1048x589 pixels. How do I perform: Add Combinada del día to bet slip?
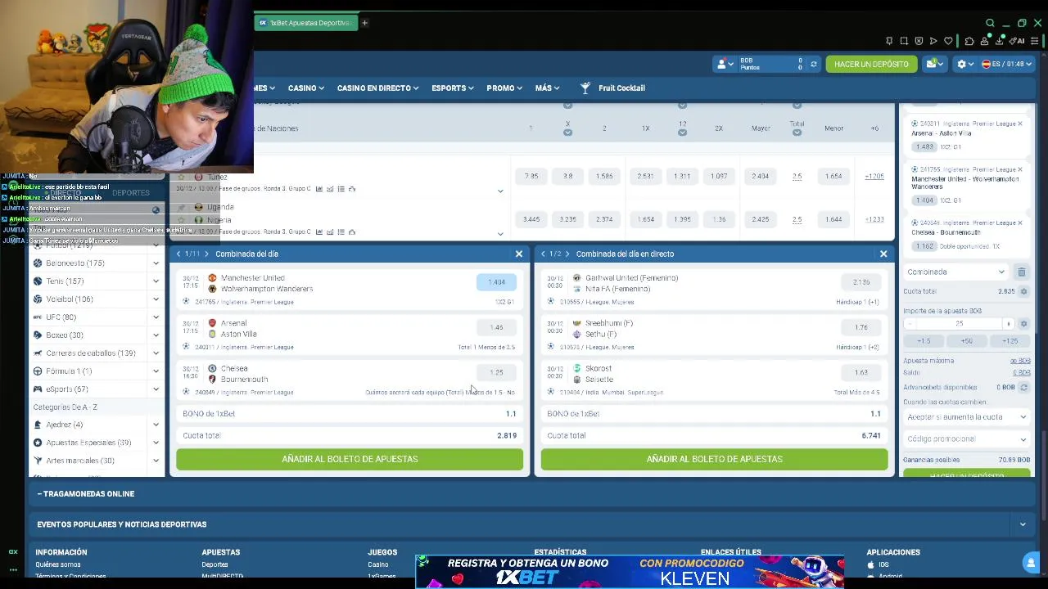tap(350, 459)
